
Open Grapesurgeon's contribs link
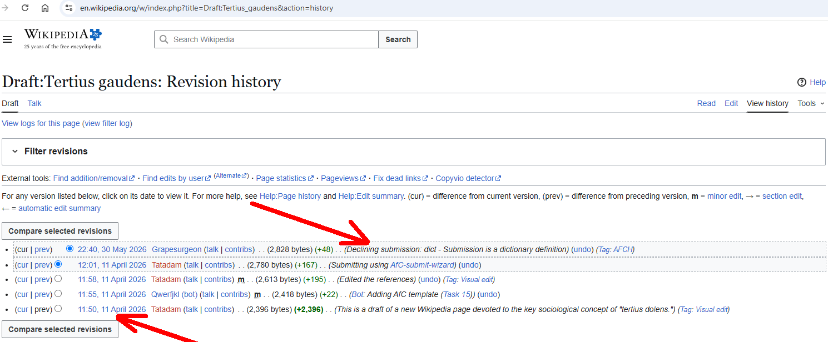[x=238, y=249]
